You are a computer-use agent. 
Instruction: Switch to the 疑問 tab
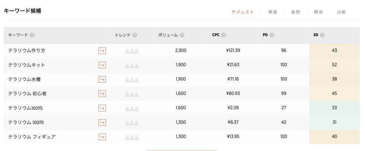pyautogui.click(x=295, y=12)
